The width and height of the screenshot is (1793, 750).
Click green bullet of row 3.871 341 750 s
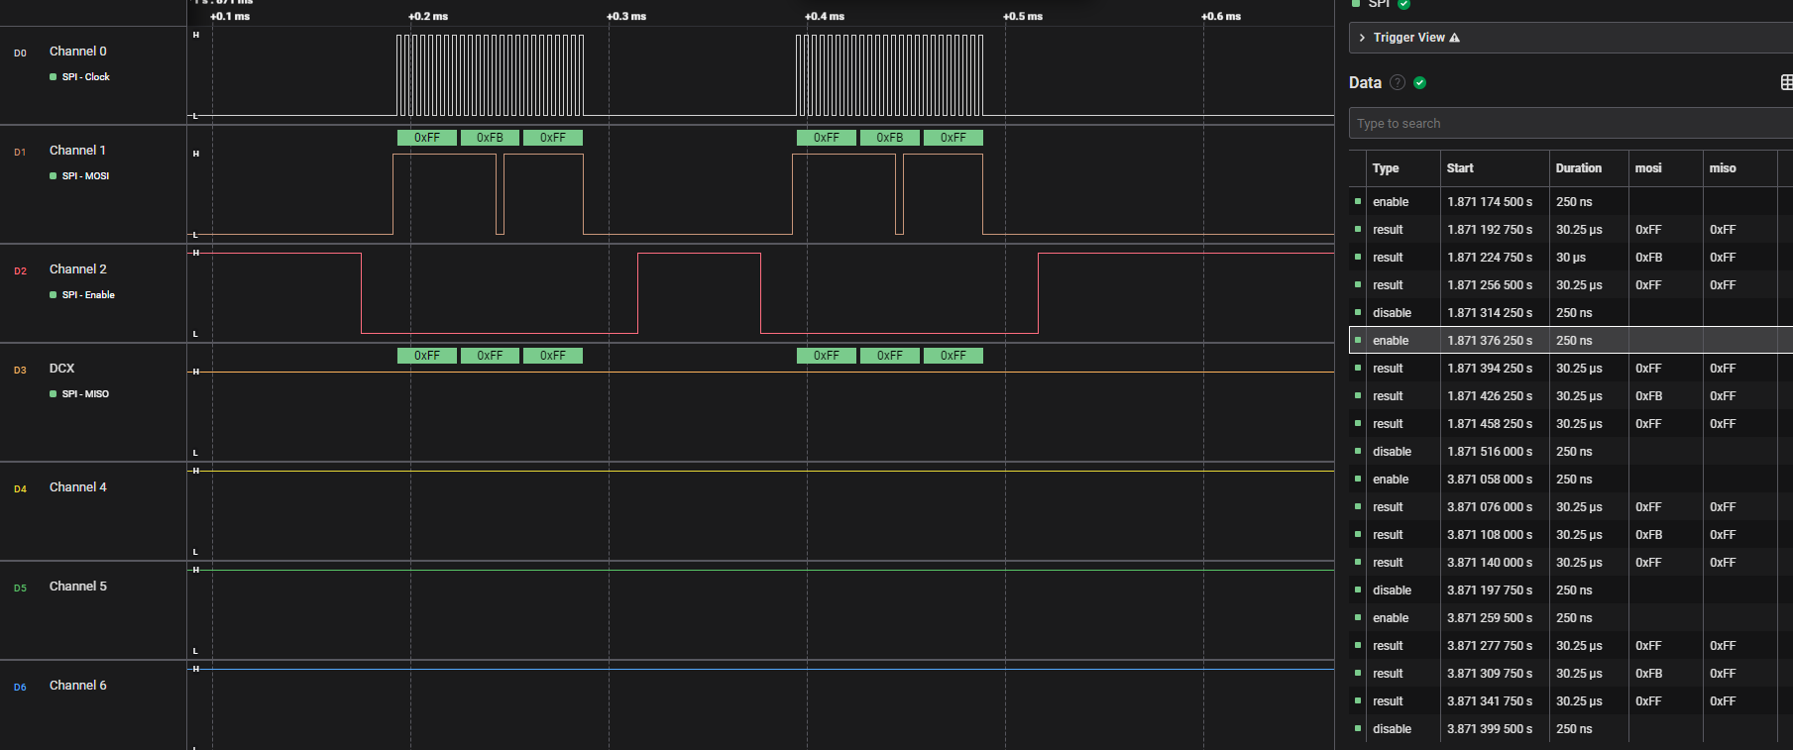pyautogui.click(x=1358, y=700)
